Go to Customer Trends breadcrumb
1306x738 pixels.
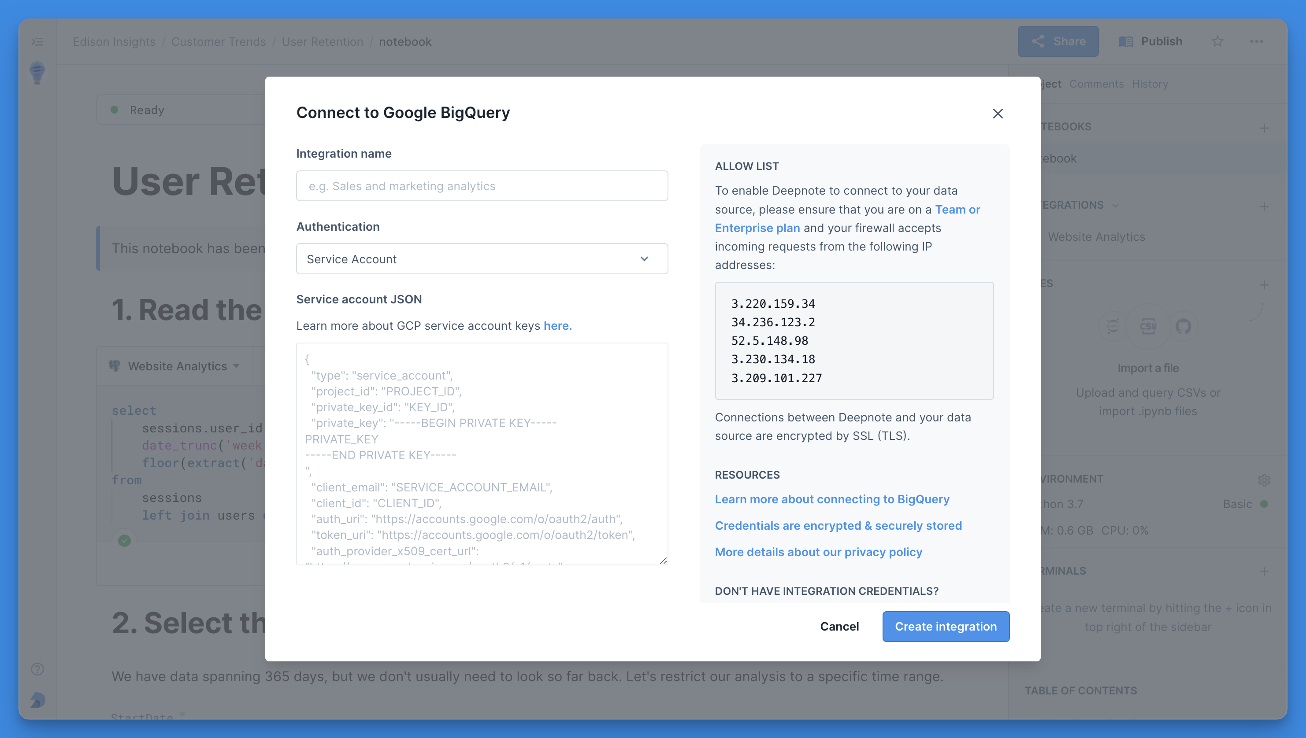click(219, 41)
